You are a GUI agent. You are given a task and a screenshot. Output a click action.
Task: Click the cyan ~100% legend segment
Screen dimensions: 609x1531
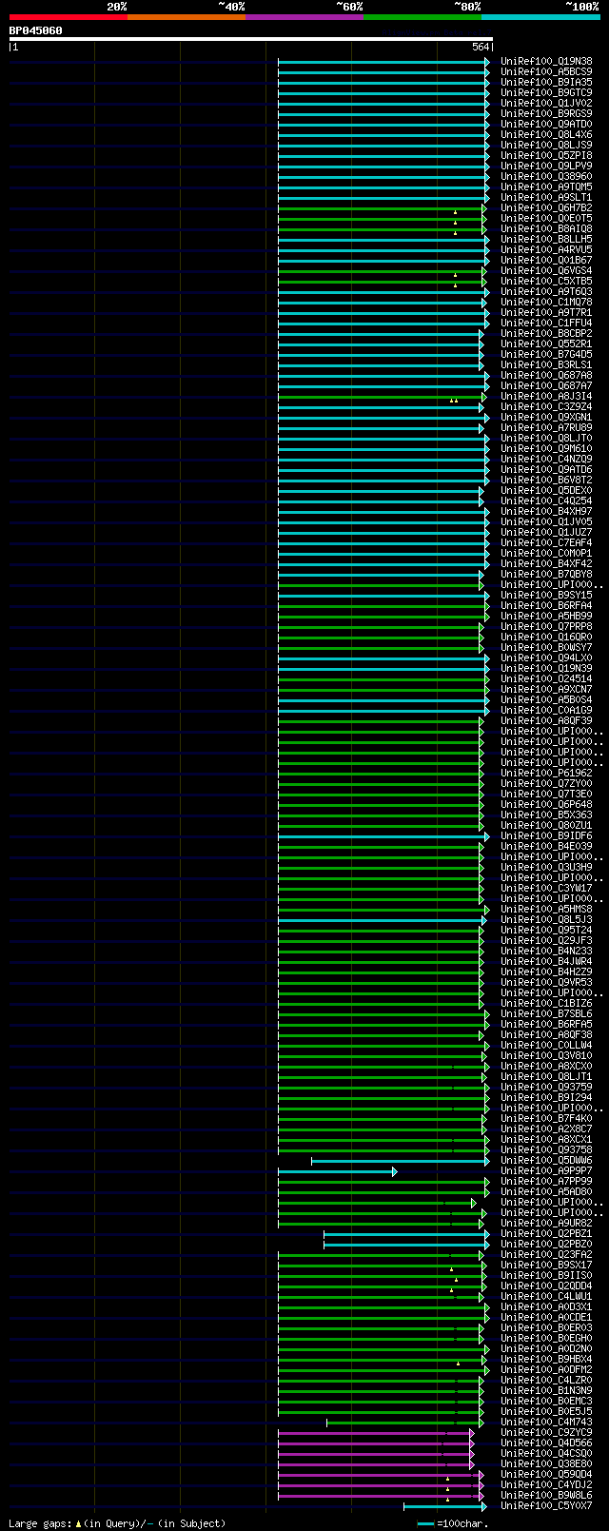(x=540, y=17)
